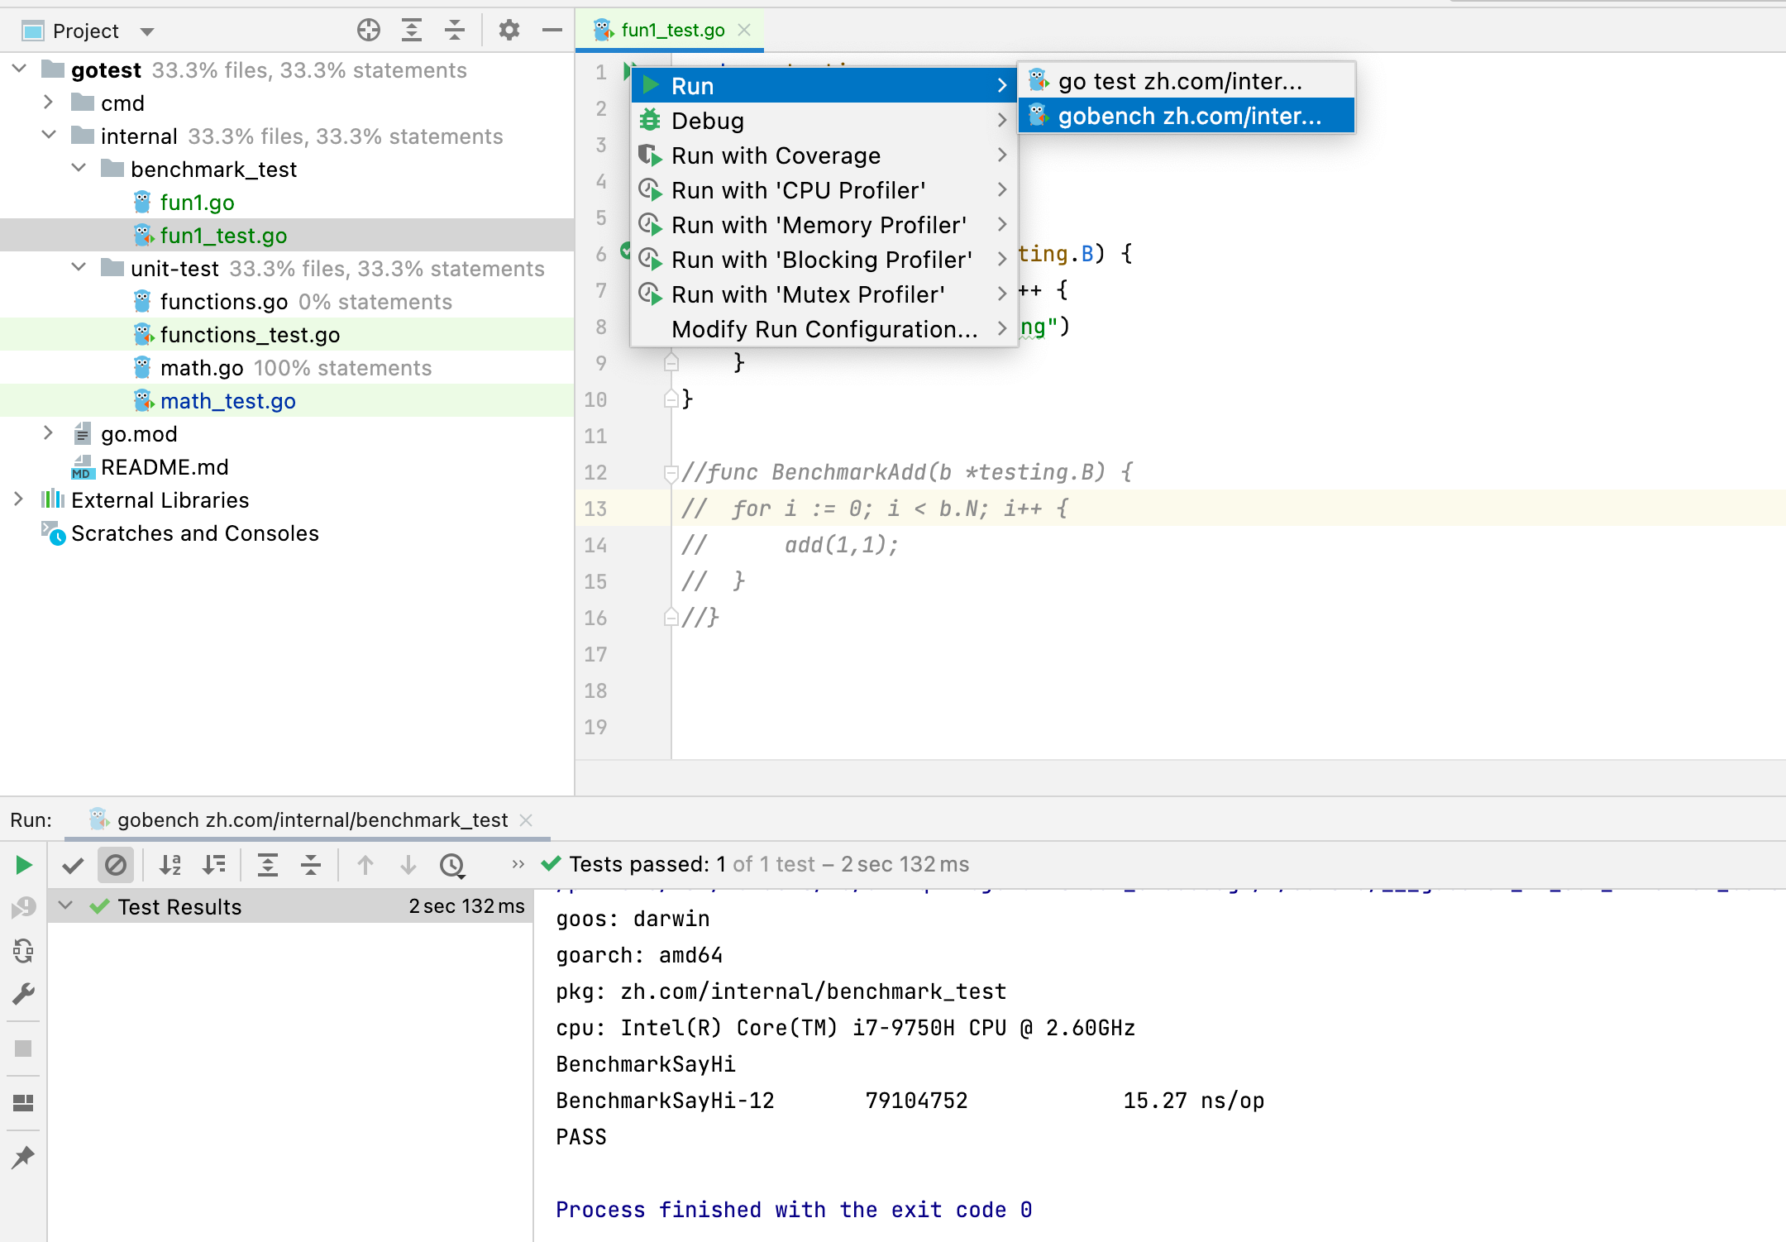Select Debug in the context menu
This screenshot has width=1786, height=1242.
pyautogui.click(x=824, y=121)
